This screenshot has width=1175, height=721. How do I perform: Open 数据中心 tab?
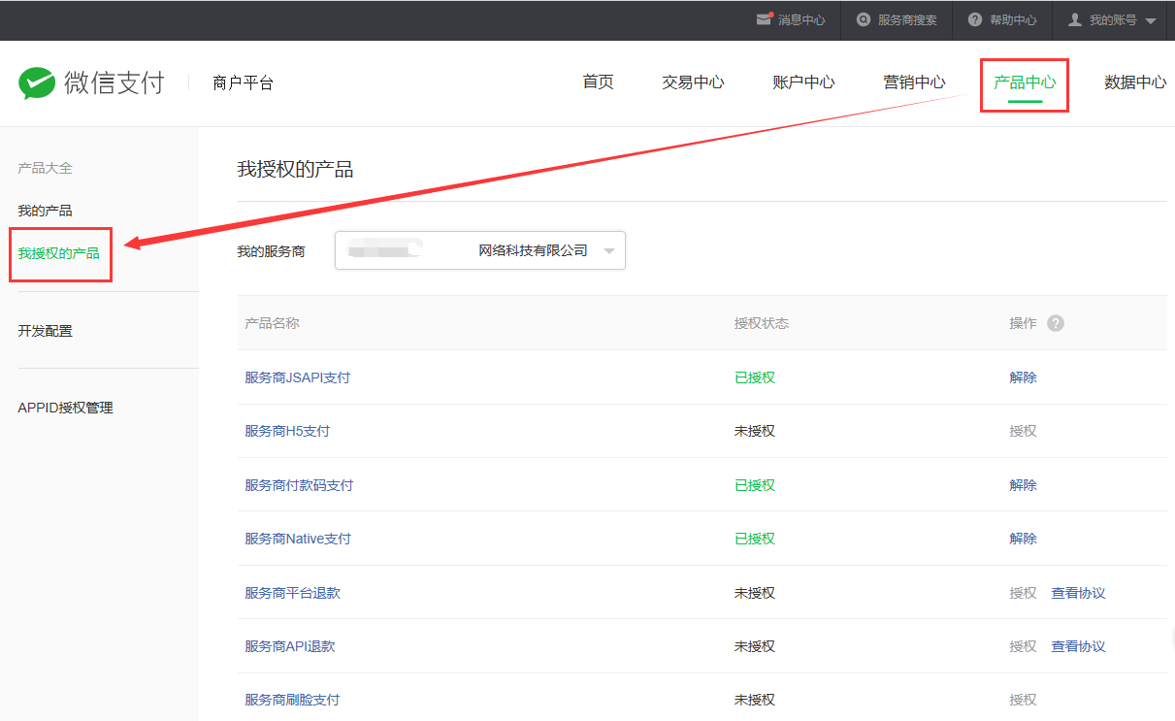pos(1135,82)
